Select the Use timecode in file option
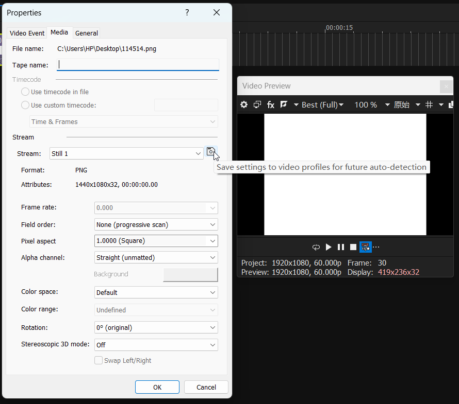 (x=25, y=91)
